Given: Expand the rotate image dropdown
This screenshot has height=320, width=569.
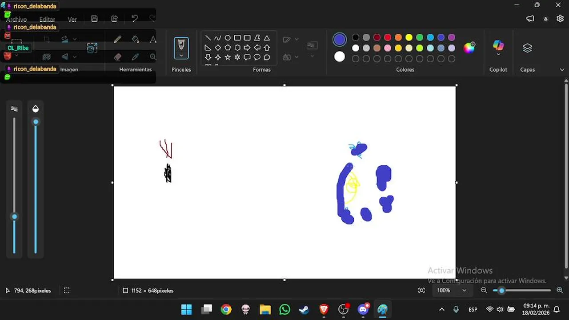Looking at the screenshot, I should point(74,39).
